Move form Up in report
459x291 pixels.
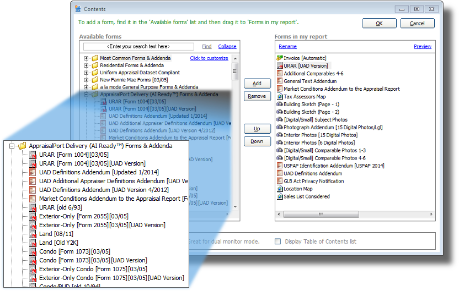(257, 129)
